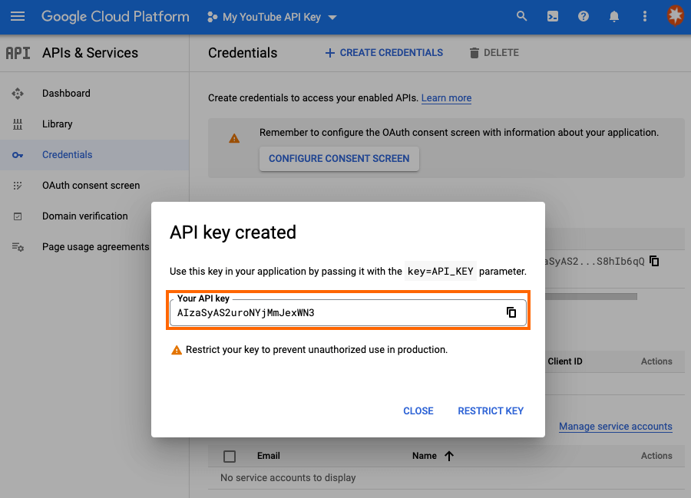Click the Library sidebar icon
The image size is (691, 498).
(x=18, y=124)
